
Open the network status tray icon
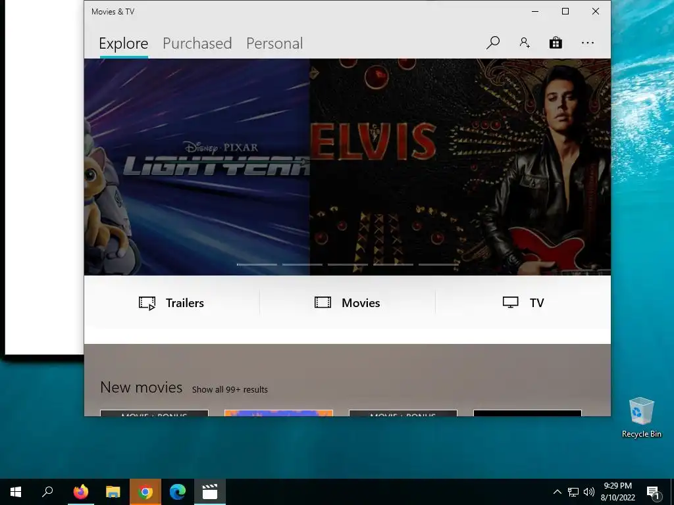[x=573, y=492]
